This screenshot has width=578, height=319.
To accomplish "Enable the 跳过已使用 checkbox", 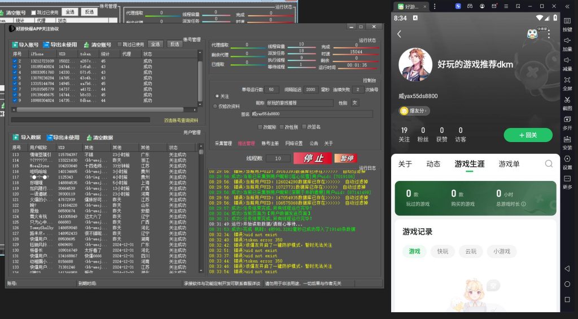I will coord(120,44).
